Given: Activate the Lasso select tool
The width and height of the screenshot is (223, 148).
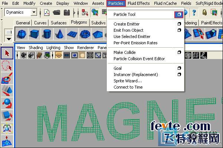Looking at the screenshot, I should (7, 66).
